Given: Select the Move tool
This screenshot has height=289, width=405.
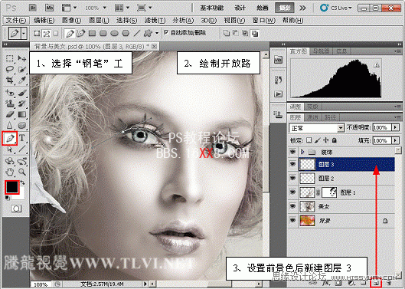Looking at the screenshot, I should pos(22,58).
